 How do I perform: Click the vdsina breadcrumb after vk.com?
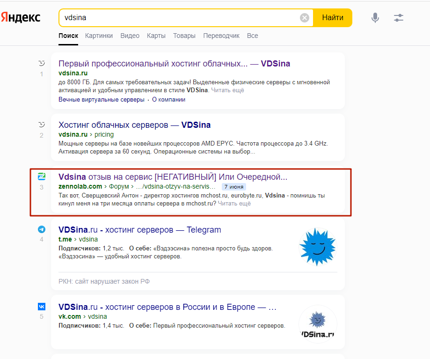(x=97, y=316)
